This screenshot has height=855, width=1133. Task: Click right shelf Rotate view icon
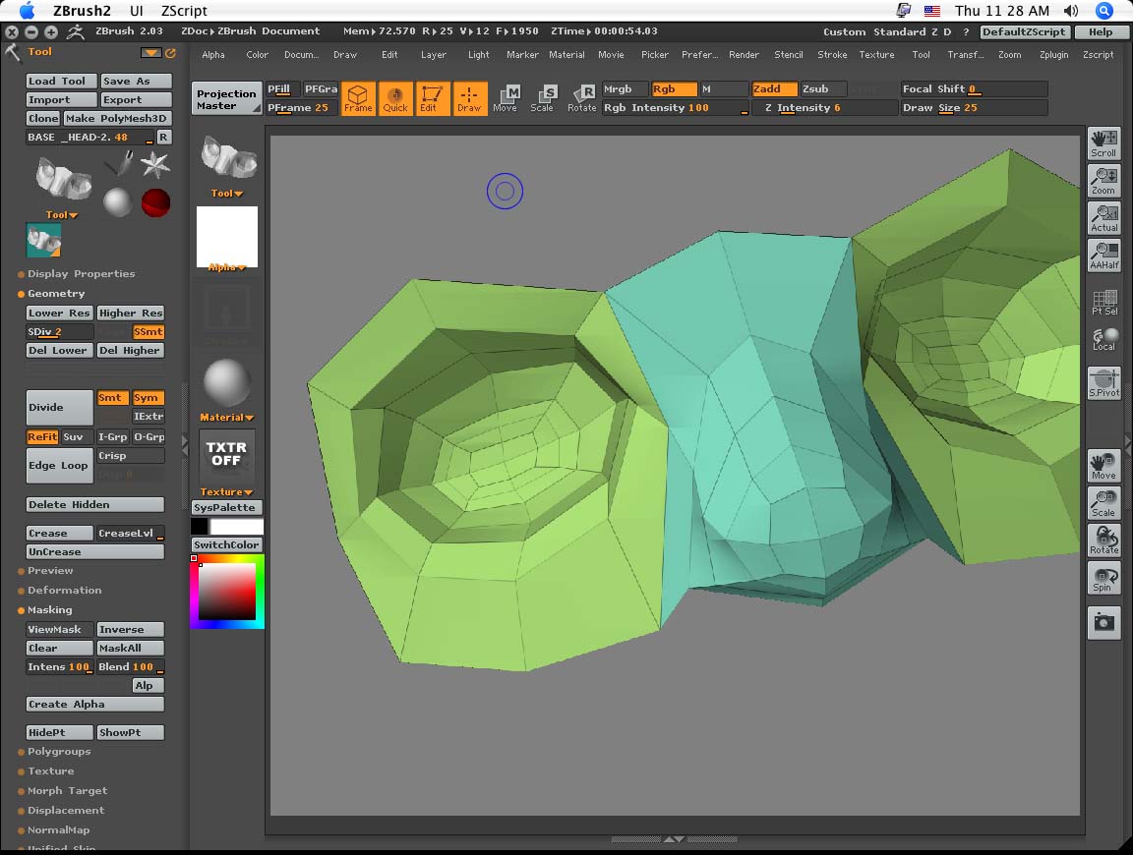1104,541
